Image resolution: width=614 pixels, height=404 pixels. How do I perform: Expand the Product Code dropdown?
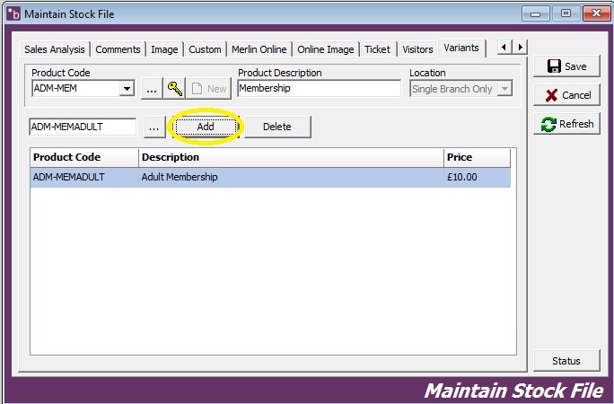click(127, 88)
